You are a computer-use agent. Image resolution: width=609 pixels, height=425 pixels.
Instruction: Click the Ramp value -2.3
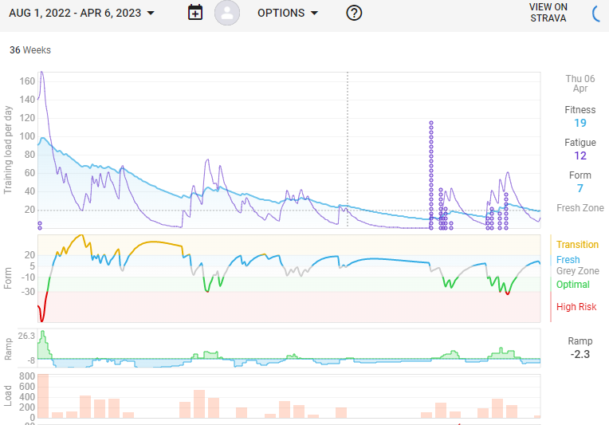point(580,354)
